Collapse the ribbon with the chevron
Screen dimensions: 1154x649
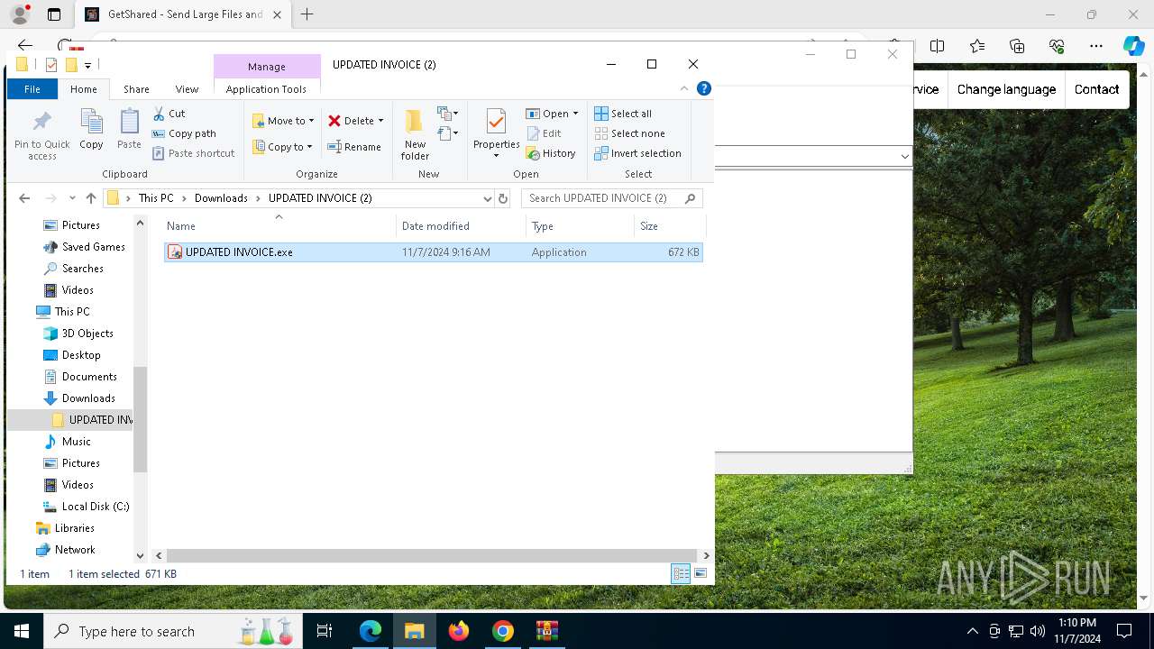[x=684, y=88]
